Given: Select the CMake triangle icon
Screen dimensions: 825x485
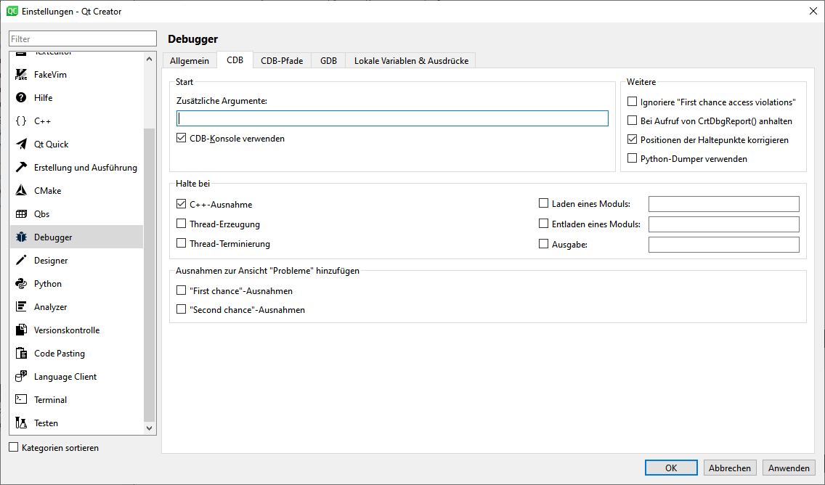Looking at the screenshot, I should tap(21, 191).
